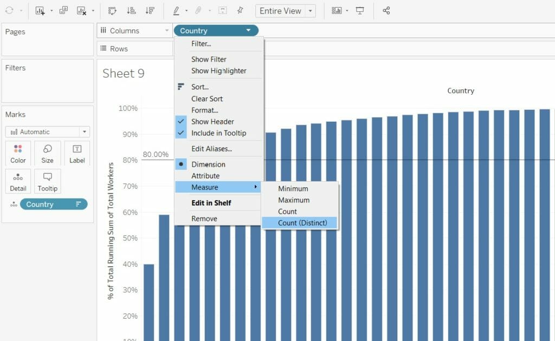Open the Detail marks card
555x341 pixels.
[18, 181]
